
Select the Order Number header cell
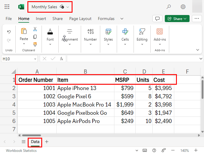click(37, 80)
